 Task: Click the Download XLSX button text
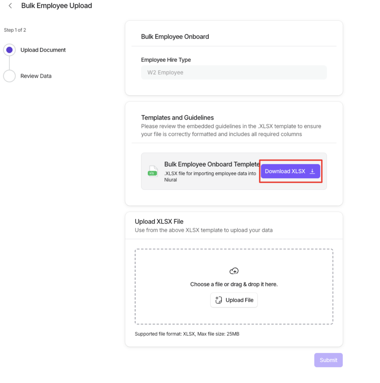click(285, 171)
